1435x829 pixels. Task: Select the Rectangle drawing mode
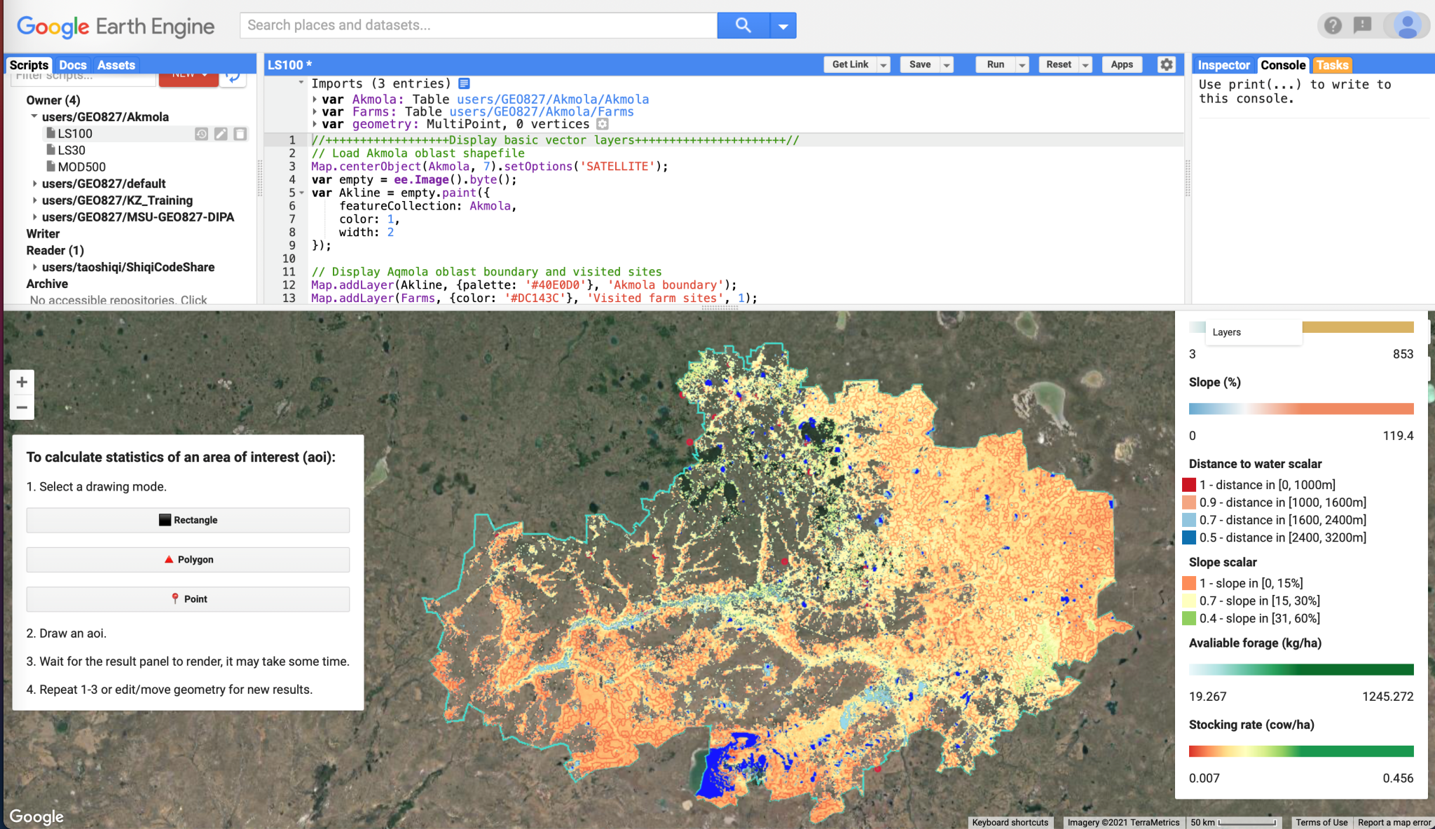click(188, 520)
